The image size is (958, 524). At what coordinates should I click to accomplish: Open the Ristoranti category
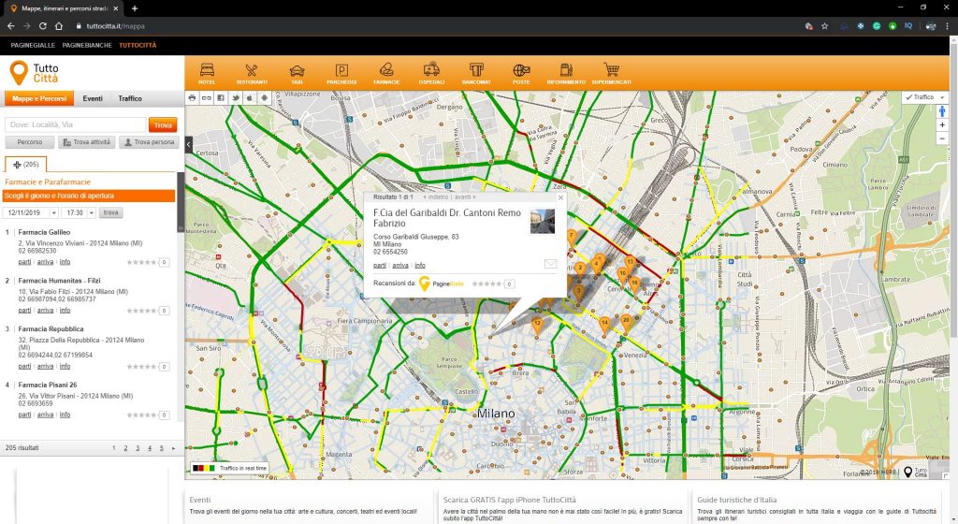tap(252, 72)
